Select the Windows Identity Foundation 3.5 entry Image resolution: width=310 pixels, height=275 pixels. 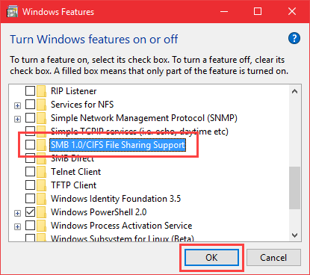(116, 199)
